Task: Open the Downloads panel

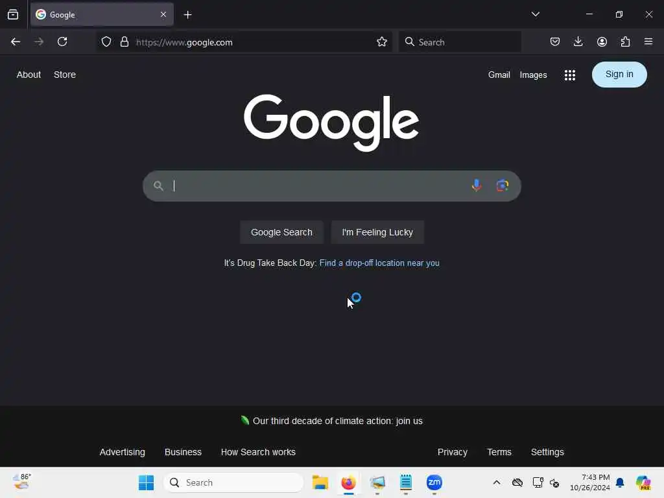Action: (578, 41)
